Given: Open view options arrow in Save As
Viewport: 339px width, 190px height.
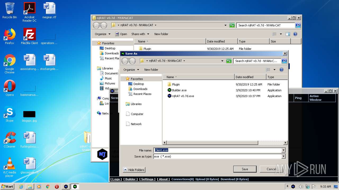Looking at the screenshot, I should (x=274, y=70).
